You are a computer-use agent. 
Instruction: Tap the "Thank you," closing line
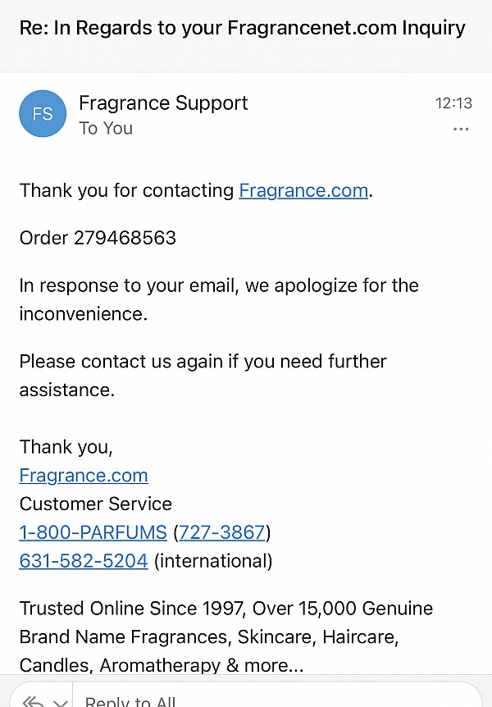coord(66,447)
